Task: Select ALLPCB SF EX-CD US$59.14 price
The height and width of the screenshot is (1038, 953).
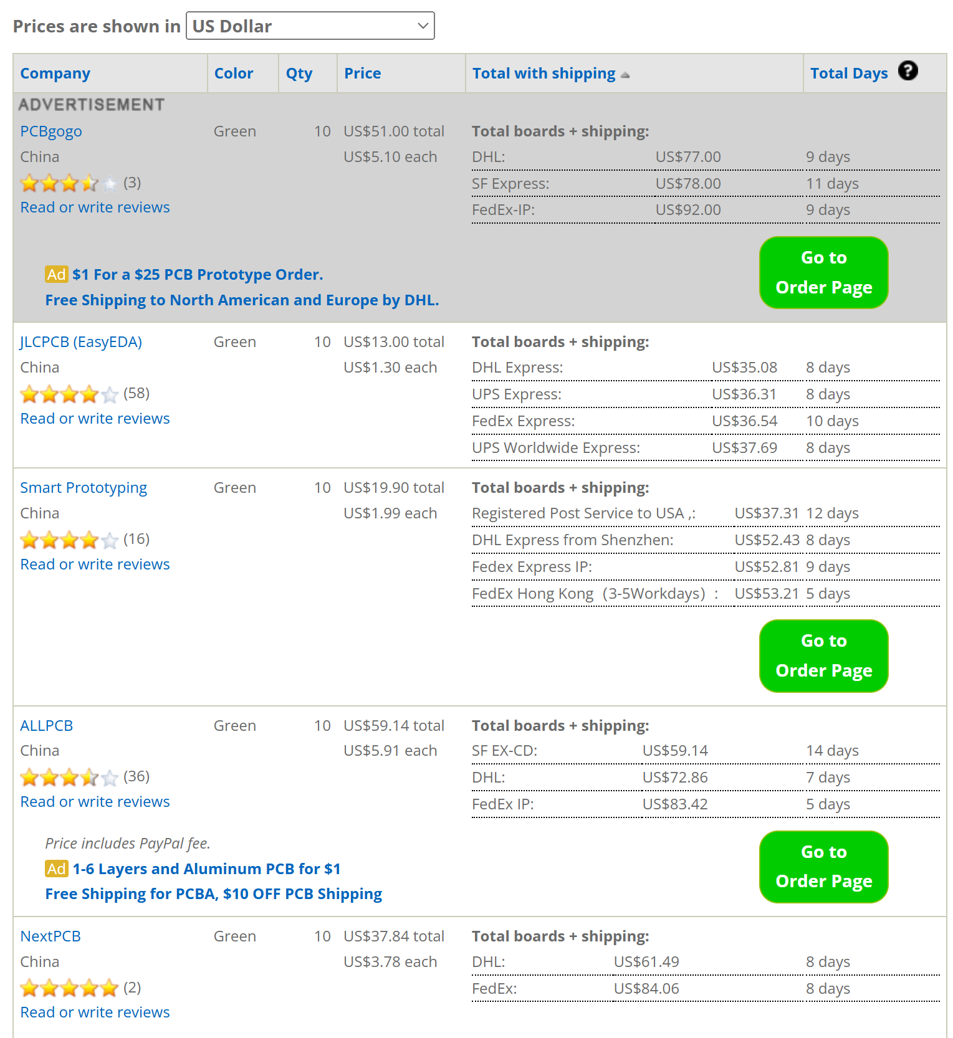Action: 675,751
